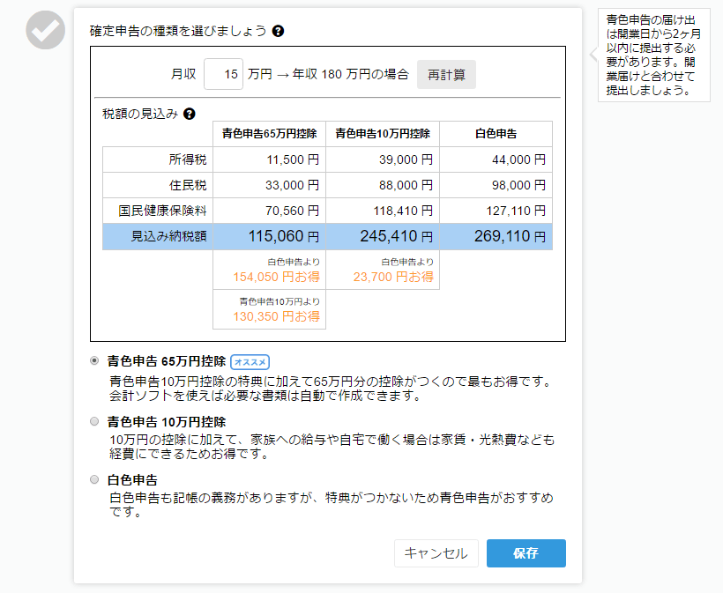The height and width of the screenshot is (593, 723).
Task: Click the 青色申告の届け出 tooltip note
Action: click(x=653, y=55)
